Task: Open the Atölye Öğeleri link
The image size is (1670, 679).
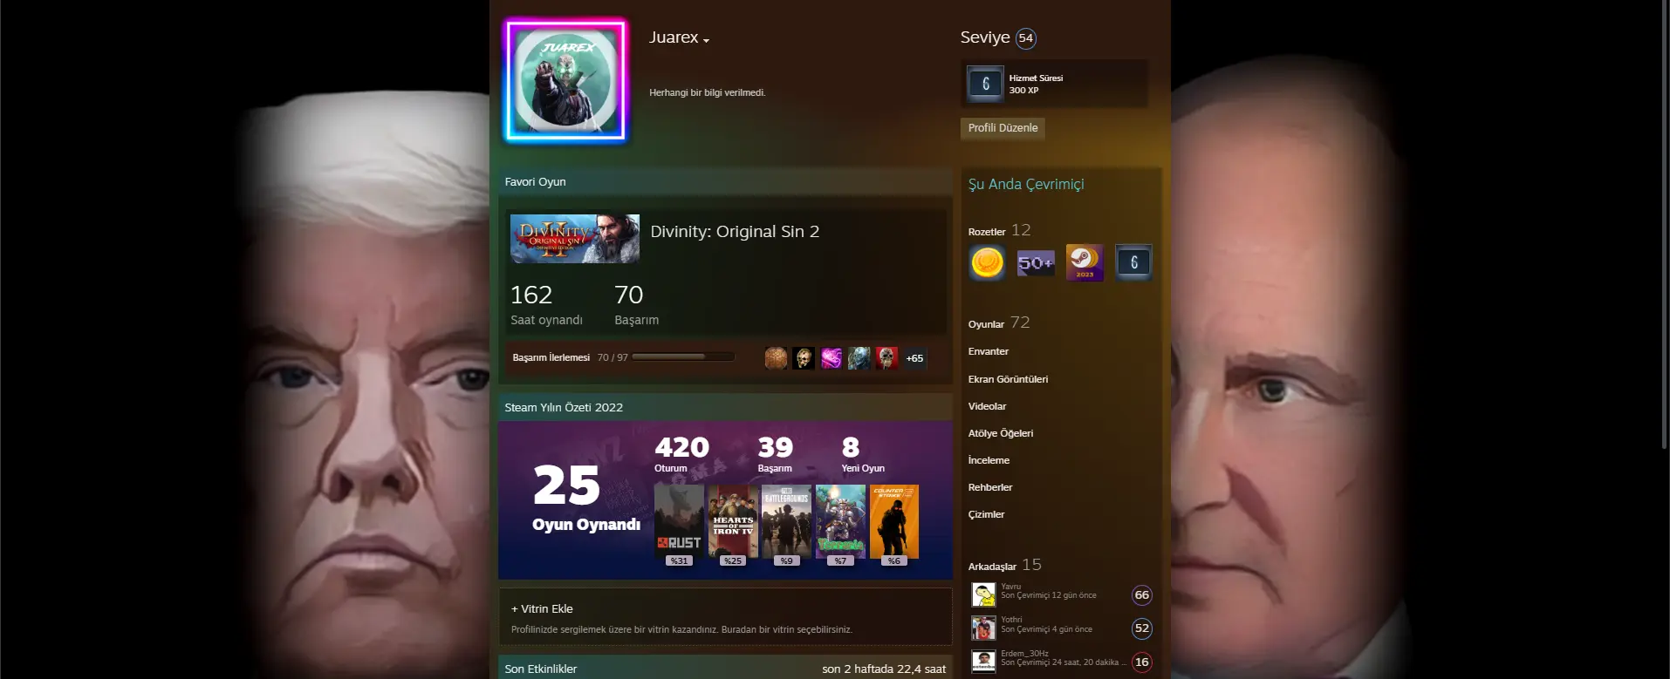Action: [1001, 434]
